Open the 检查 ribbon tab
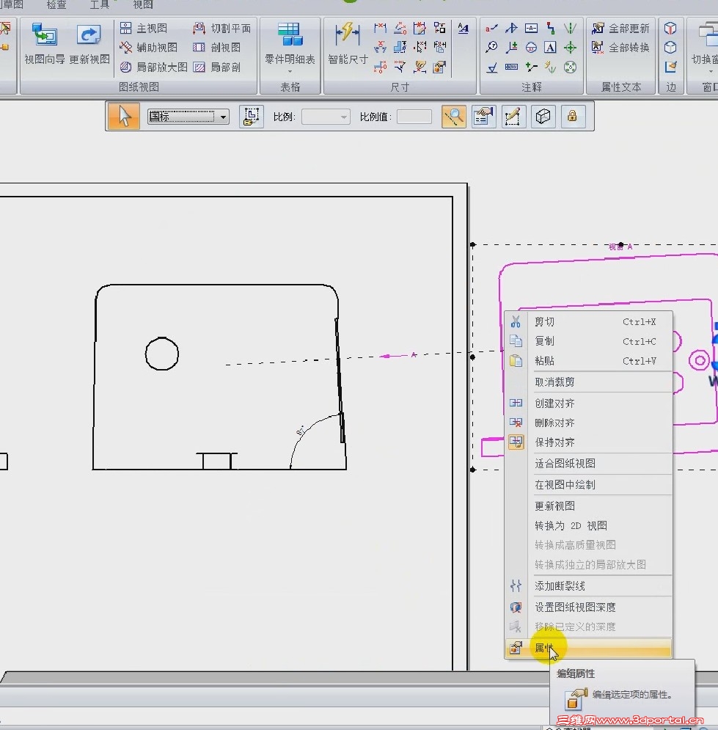This screenshot has width=718, height=730. 56,4
